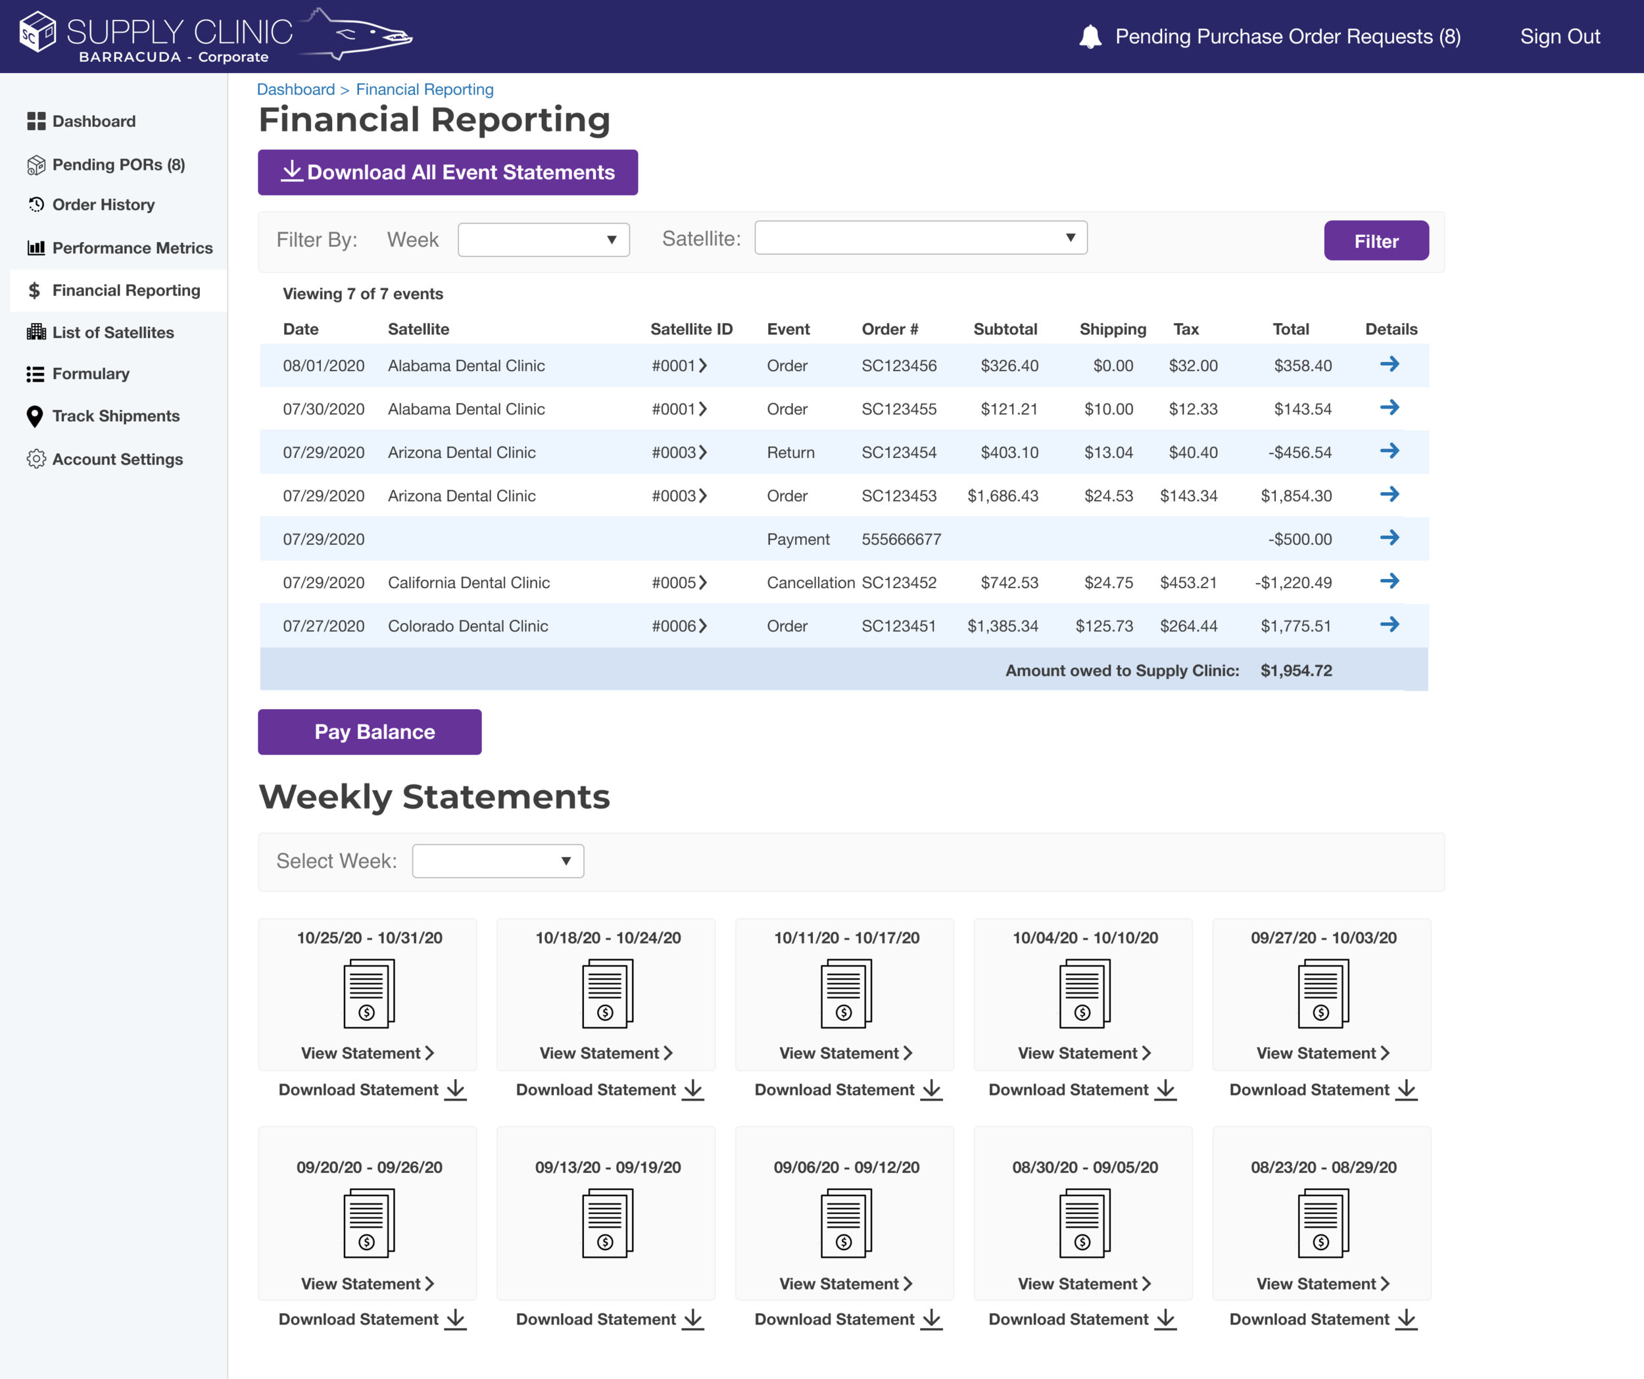Viewport: 1644px width, 1379px height.
Task: Open Performance Metrics in sidebar
Action: [132, 247]
